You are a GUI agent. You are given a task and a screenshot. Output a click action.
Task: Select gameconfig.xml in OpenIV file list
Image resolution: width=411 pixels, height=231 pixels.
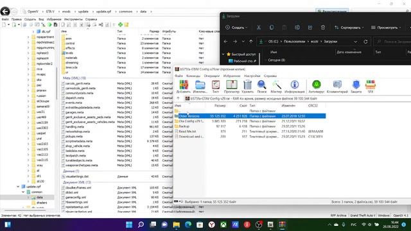click(x=76, y=197)
